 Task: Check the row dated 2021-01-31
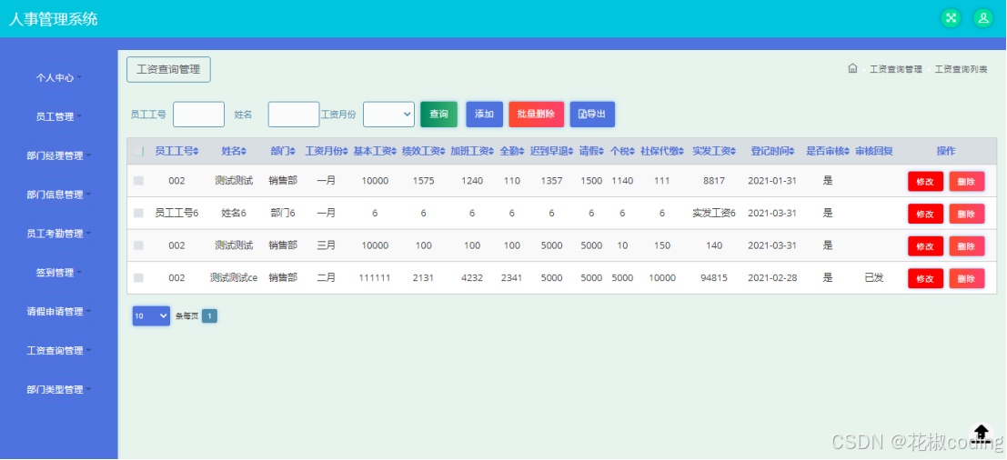(x=138, y=181)
